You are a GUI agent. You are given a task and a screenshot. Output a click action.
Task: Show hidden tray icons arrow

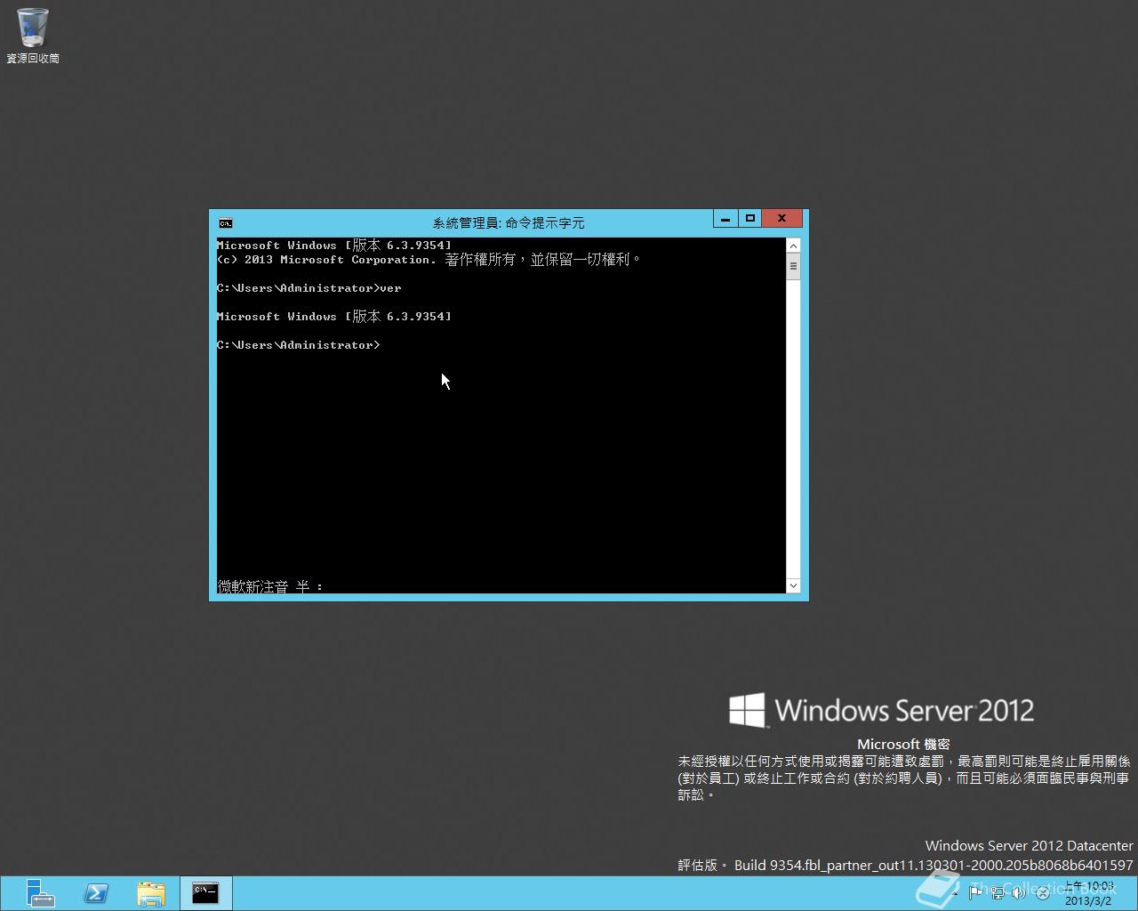click(x=956, y=893)
